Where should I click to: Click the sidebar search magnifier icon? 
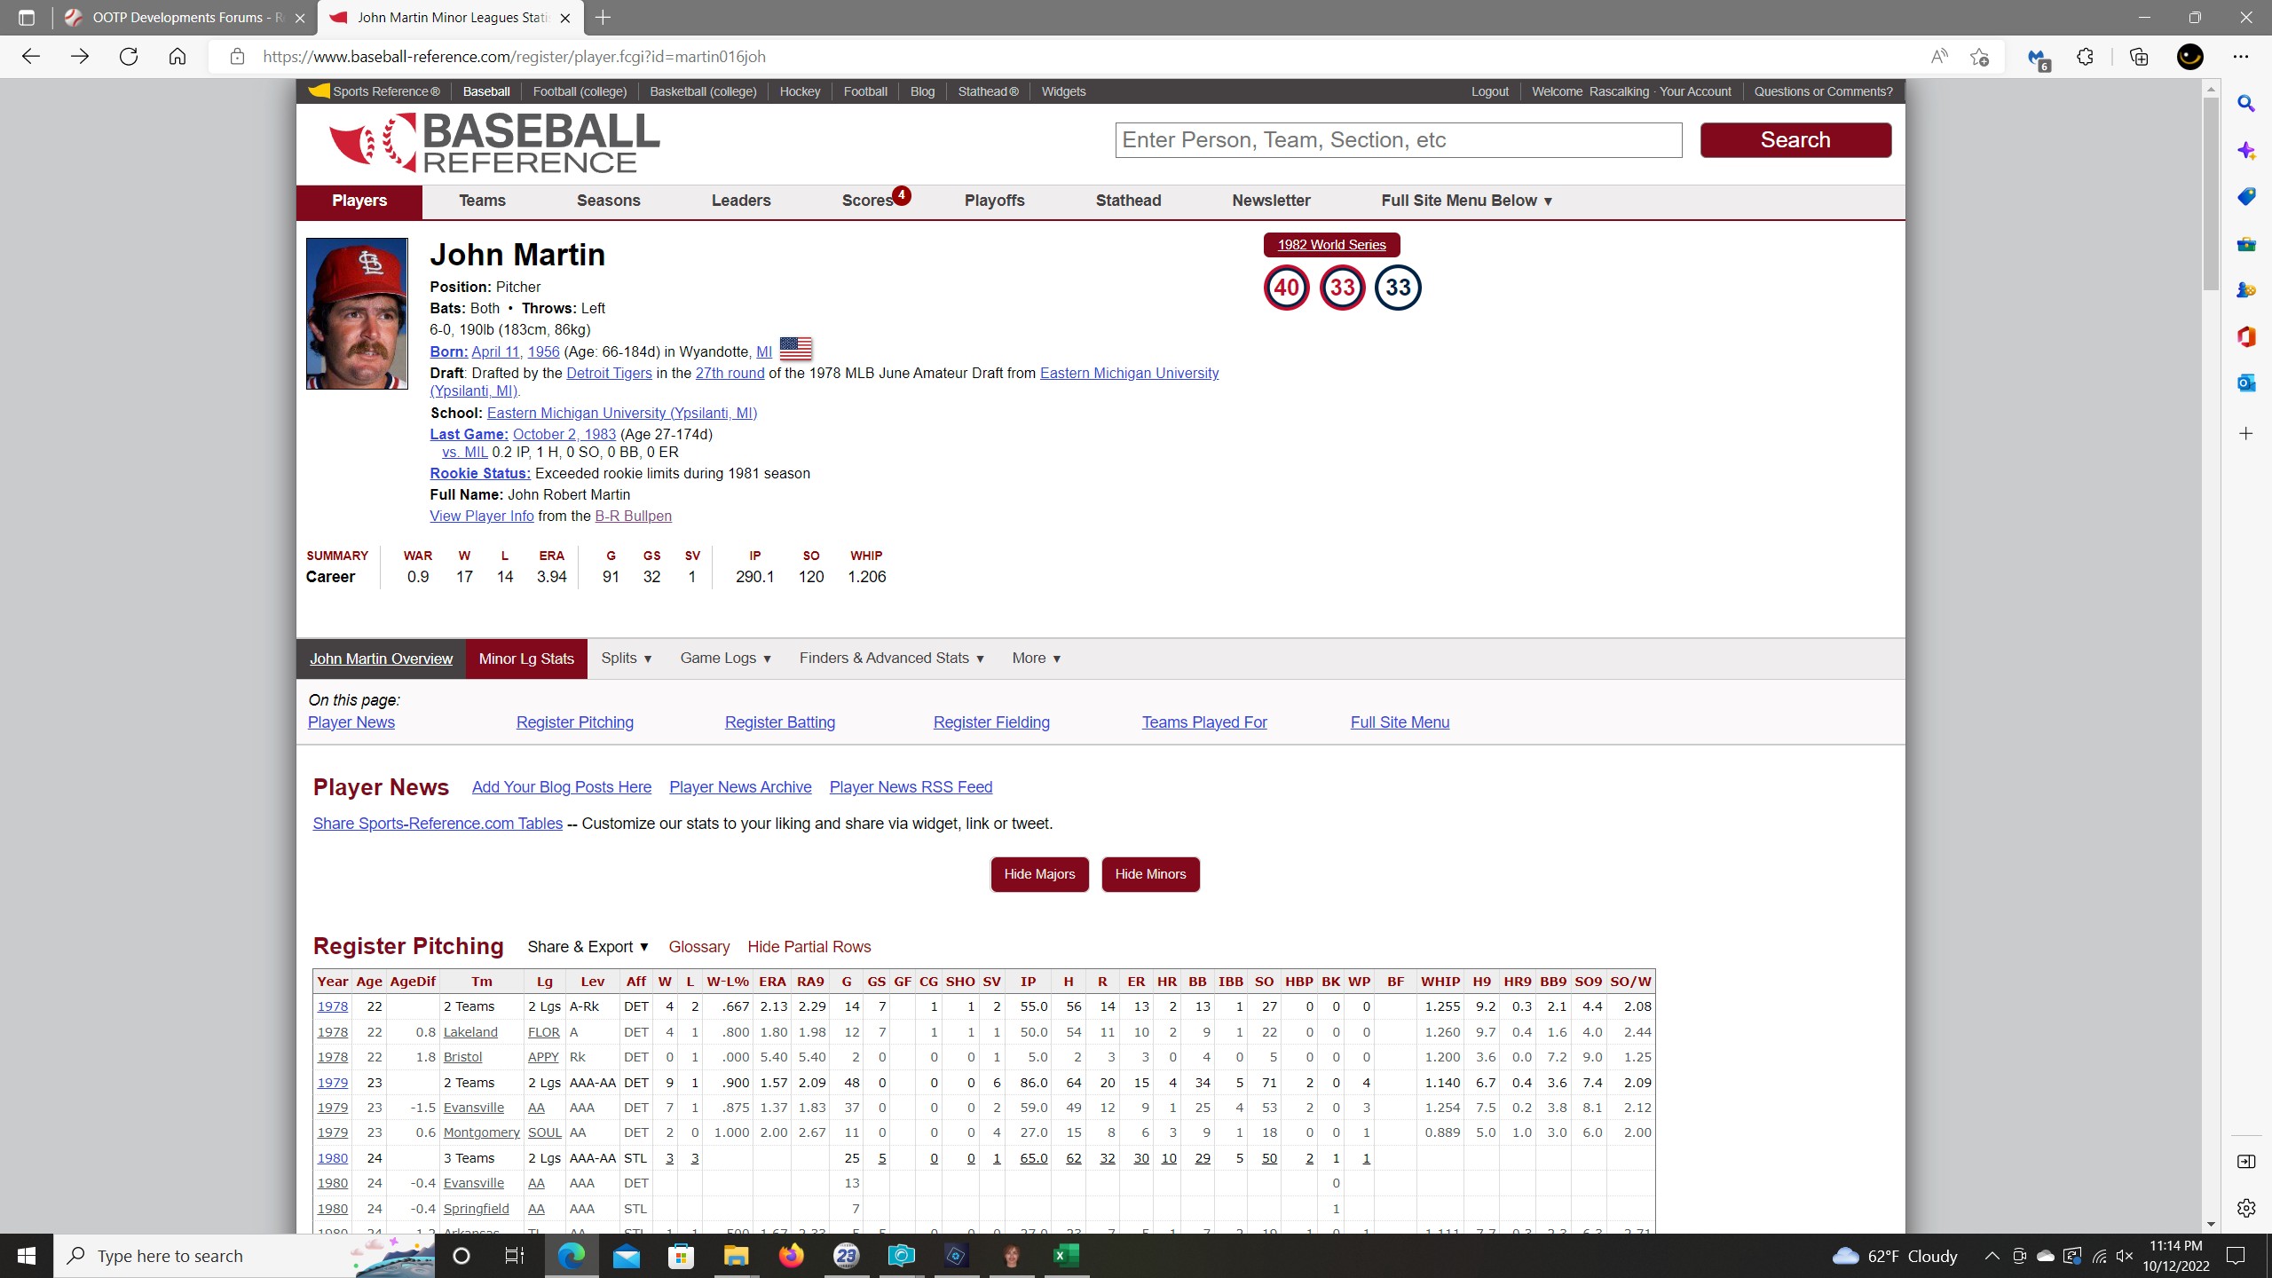point(2246,104)
